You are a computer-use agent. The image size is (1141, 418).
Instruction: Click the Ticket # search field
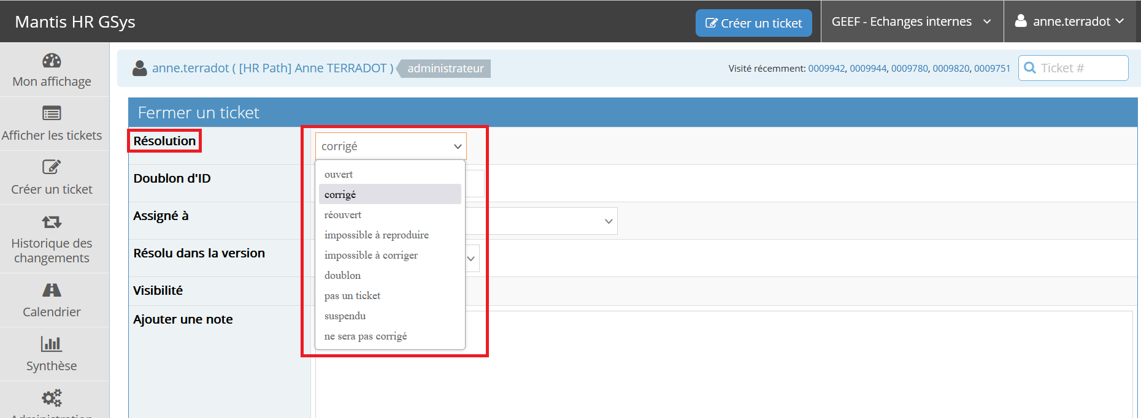(1080, 68)
